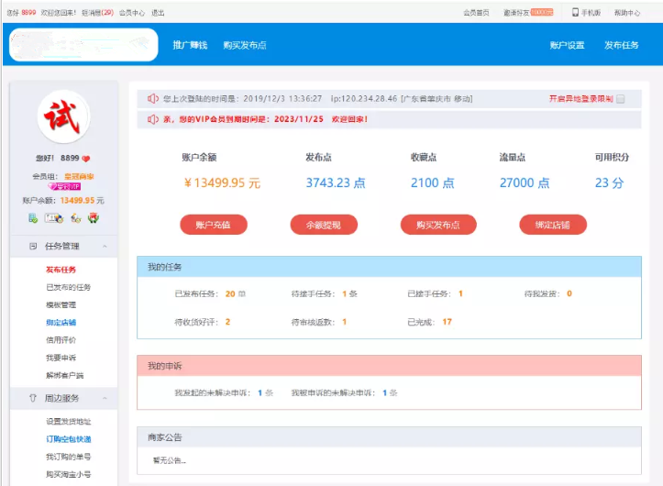This screenshot has width=663, height=486.
Task: Click the 已完成 count 17
Action: pyautogui.click(x=447, y=322)
